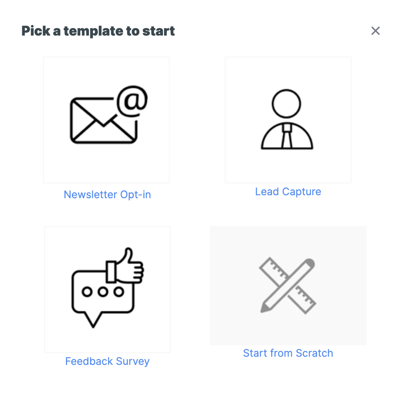The width and height of the screenshot is (403, 406).
Task: Click the pencil tip in Scratch icon
Action: click(264, 308)
